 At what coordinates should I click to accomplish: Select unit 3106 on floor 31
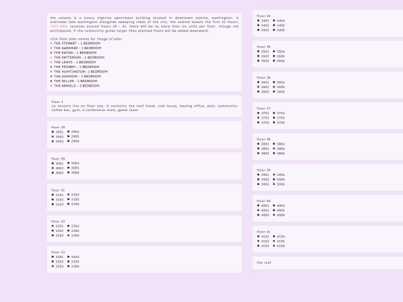click(x=75, y=204)
